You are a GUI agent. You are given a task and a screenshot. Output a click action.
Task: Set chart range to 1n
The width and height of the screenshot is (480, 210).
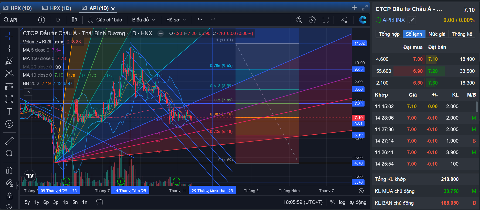click(85, 202)
